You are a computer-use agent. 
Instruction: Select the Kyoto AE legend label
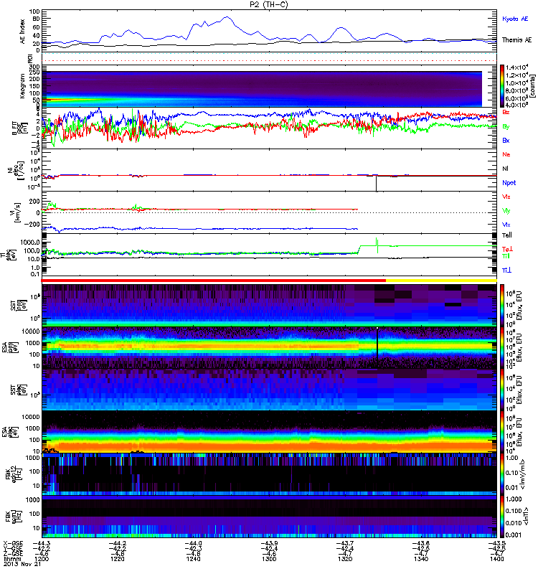(x=515, y=19)
